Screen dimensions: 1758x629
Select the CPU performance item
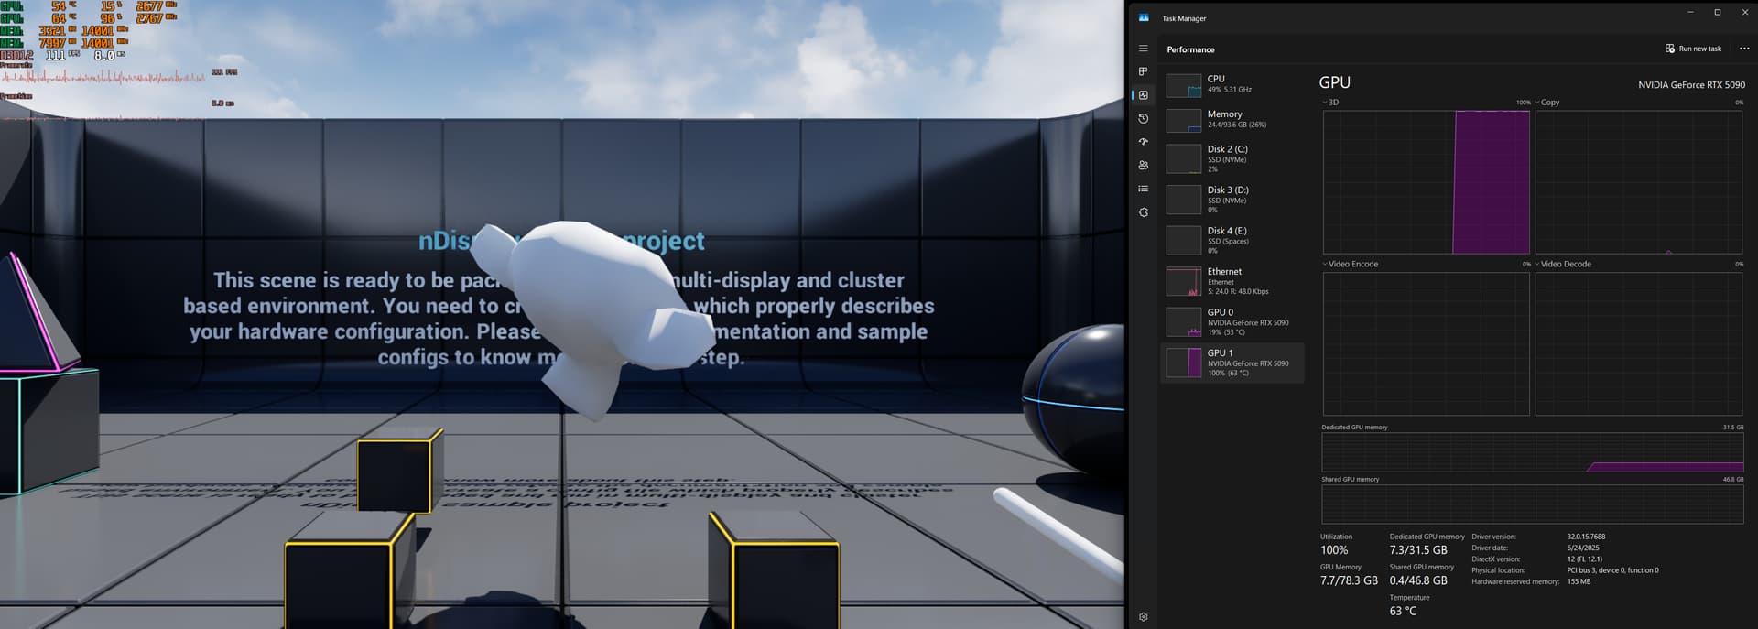pos(1232,84)
